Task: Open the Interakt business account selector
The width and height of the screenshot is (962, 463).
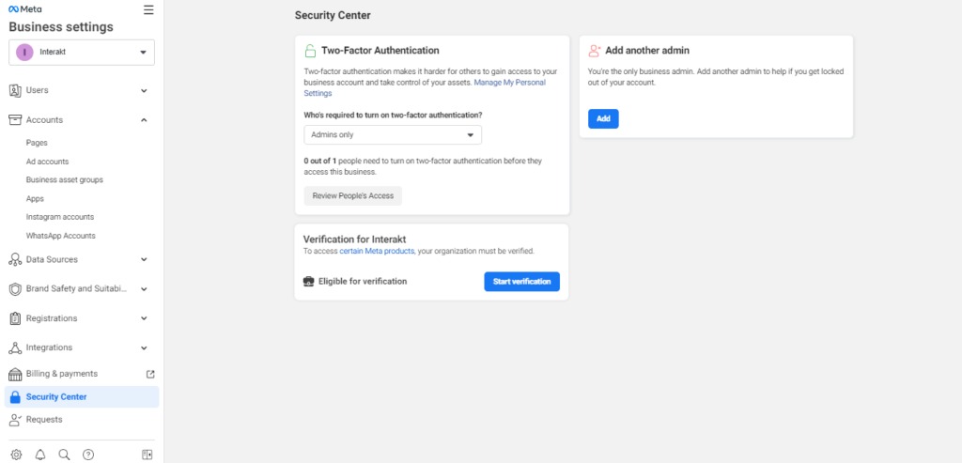Action: 82,53
